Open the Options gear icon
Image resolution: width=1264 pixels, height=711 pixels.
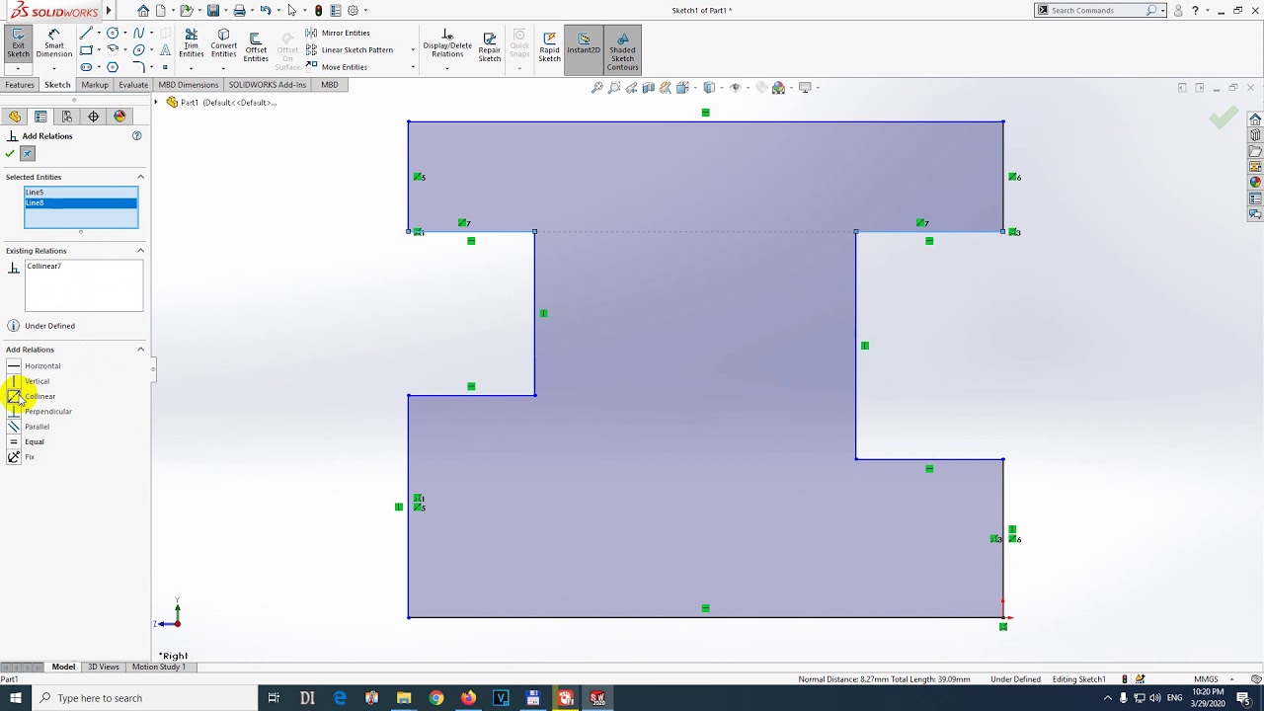tap(353, 10)
